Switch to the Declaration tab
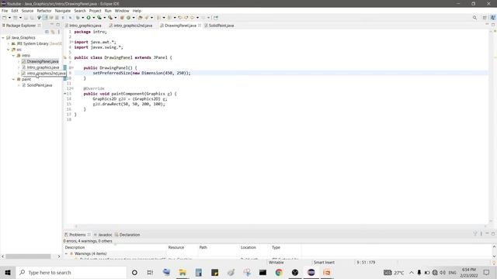The image size is (497, 279). (x=127, y=235)
